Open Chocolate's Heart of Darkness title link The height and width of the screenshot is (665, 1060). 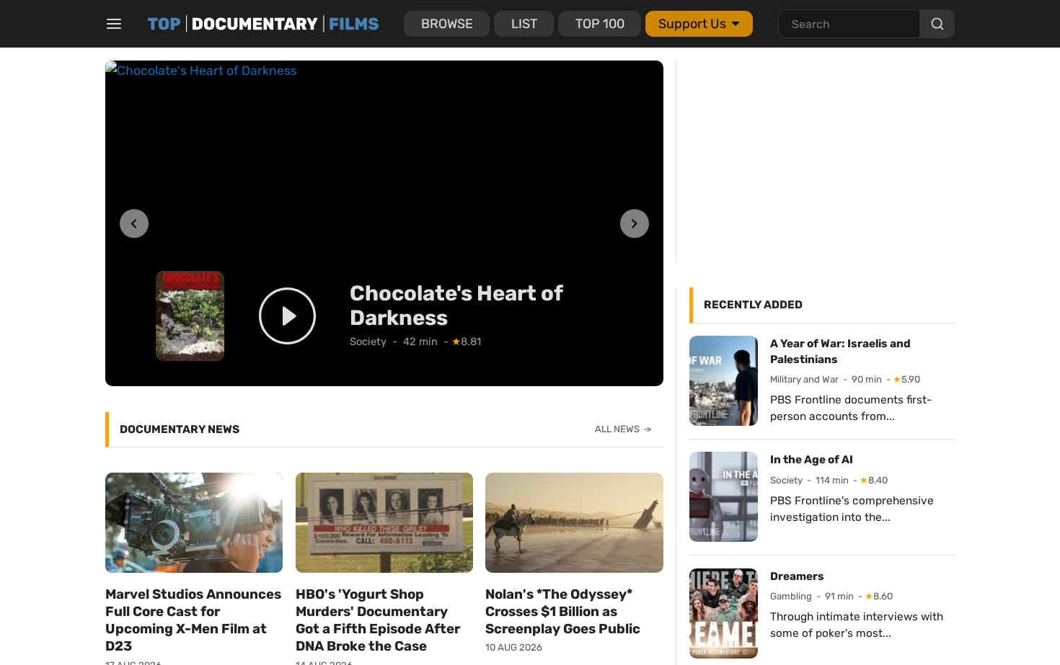point(456,305)
